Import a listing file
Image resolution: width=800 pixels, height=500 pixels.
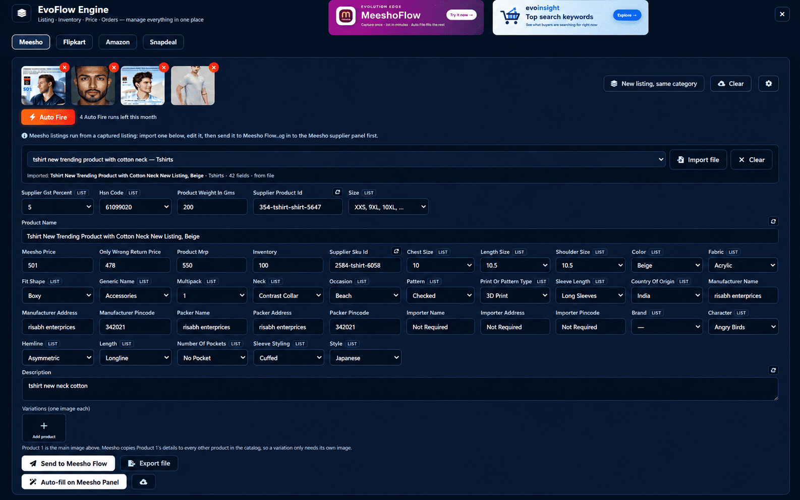point(698,160)
